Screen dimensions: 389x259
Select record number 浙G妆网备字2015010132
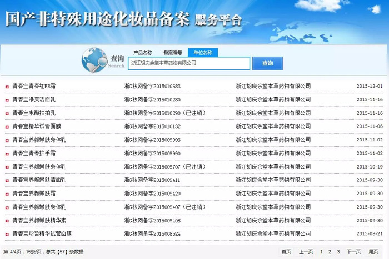[x=152, y=126]
